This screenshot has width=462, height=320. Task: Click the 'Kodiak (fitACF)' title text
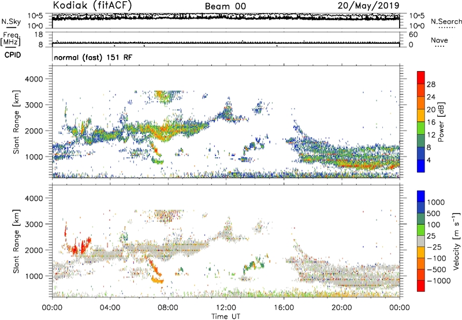point(92,5)
